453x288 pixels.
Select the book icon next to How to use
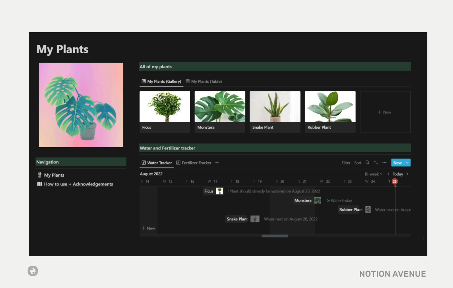tap(39, 184)
